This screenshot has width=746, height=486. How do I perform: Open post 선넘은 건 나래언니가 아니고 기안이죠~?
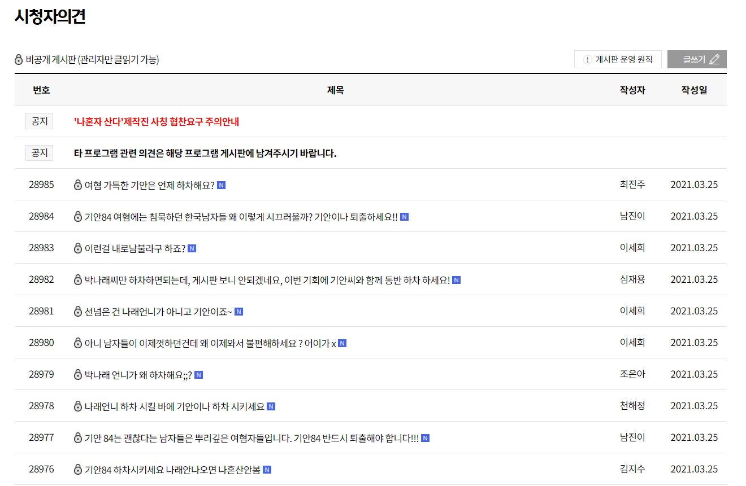tap(158, 312)
